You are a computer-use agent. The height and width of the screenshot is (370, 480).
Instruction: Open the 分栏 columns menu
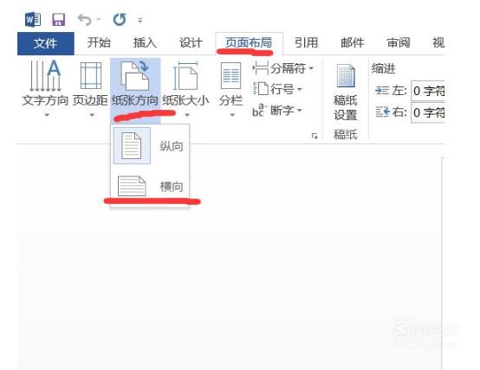pos(230,88)
